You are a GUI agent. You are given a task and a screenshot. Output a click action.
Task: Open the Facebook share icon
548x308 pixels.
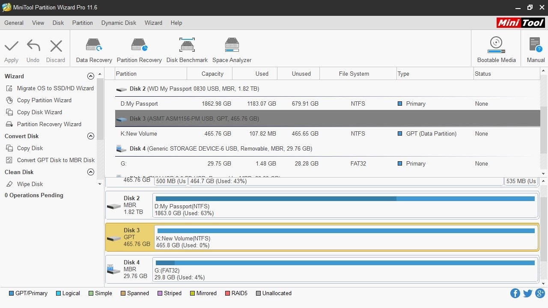click(515, 293)
